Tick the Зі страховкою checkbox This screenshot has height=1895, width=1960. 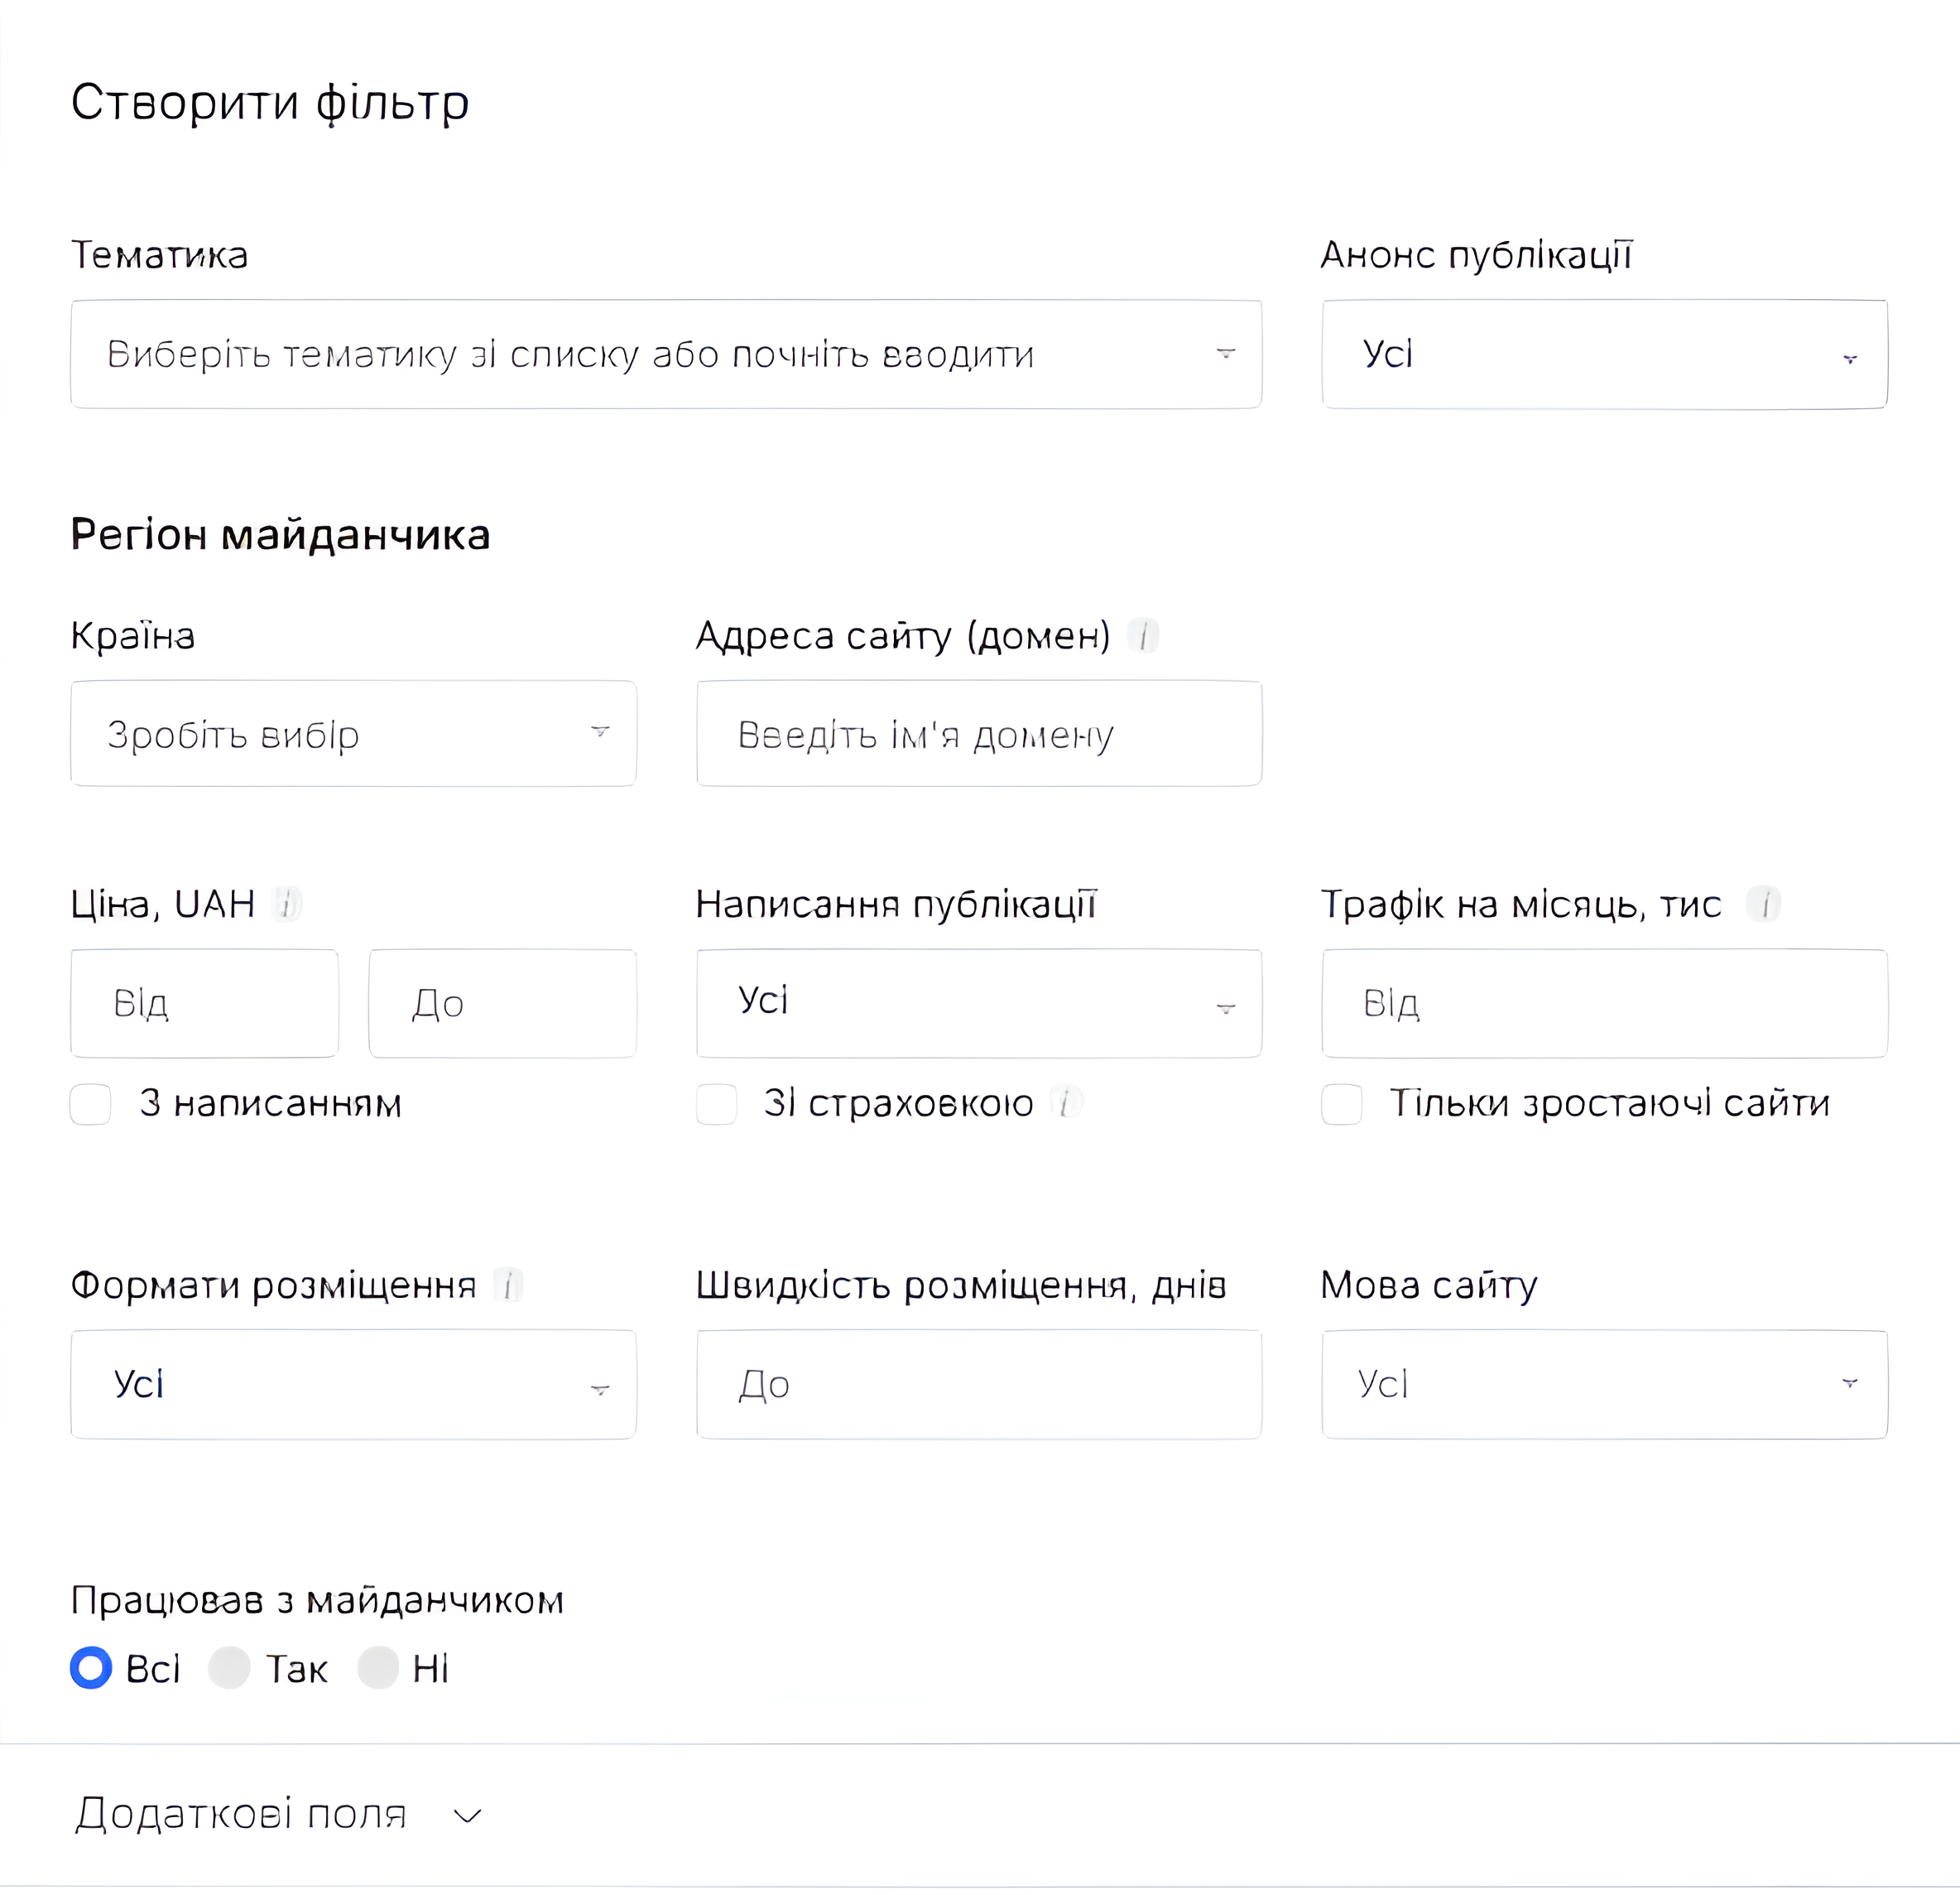[717, 1103]
